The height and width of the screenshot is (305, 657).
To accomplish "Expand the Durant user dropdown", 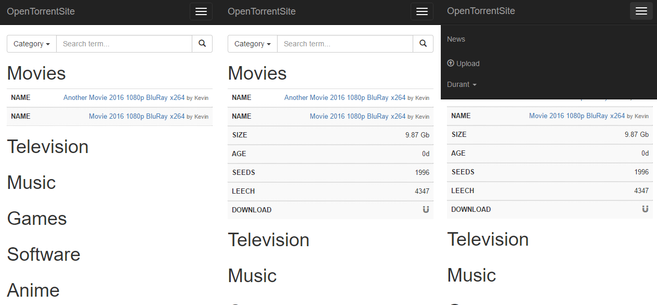I will (462, 84).
